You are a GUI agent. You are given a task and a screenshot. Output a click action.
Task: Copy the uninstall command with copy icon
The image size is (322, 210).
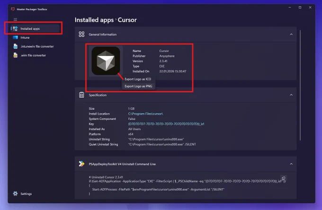click(x=283, y=178)
